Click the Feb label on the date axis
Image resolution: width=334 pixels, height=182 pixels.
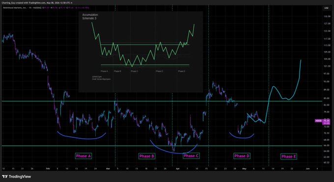(x=48, y=169)
